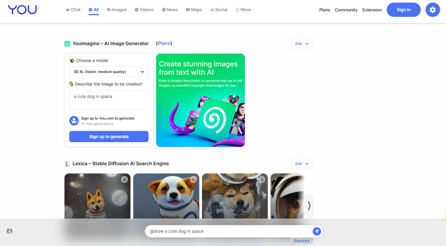Go to the News tab

pyautogui.click(x=170, y=10)
